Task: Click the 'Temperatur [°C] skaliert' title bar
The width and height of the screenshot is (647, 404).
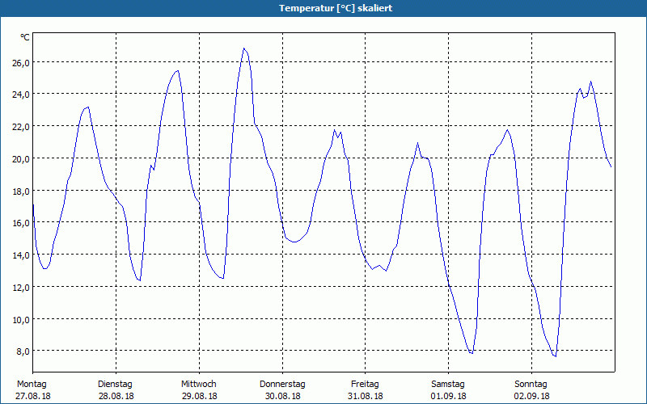Action: [x=323, y=8]
